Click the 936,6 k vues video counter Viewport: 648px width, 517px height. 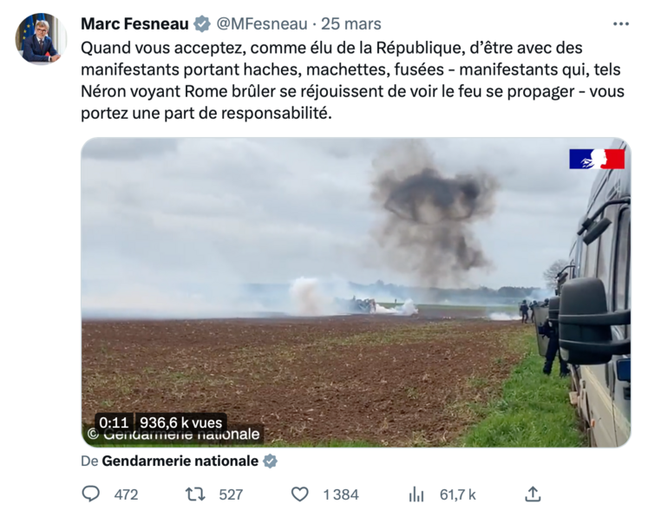pos(181,422)
